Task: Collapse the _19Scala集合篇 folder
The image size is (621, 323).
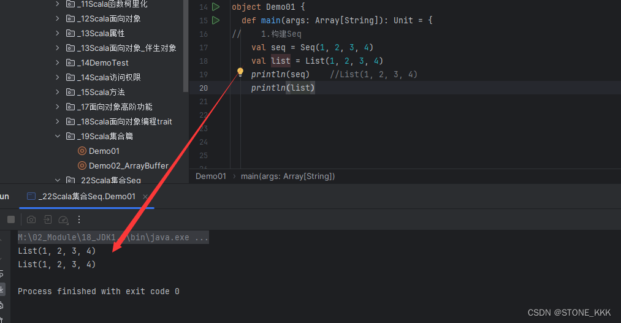Action: click(58, 136)
